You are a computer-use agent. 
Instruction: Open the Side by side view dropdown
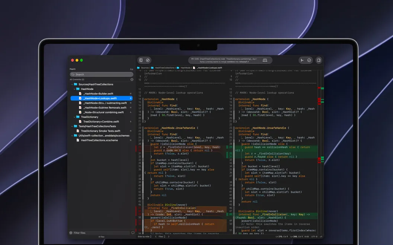[145, 236]
